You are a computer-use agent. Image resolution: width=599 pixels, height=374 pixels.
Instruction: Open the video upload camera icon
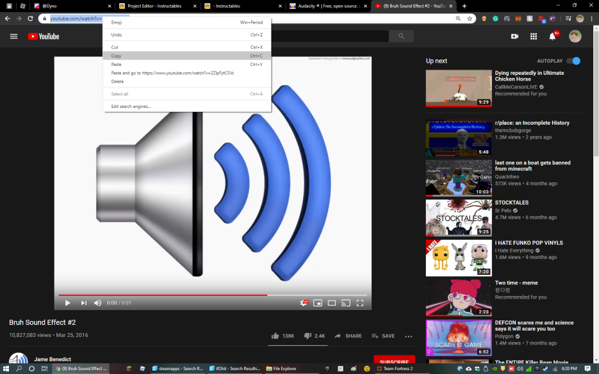tap(515, 36)
